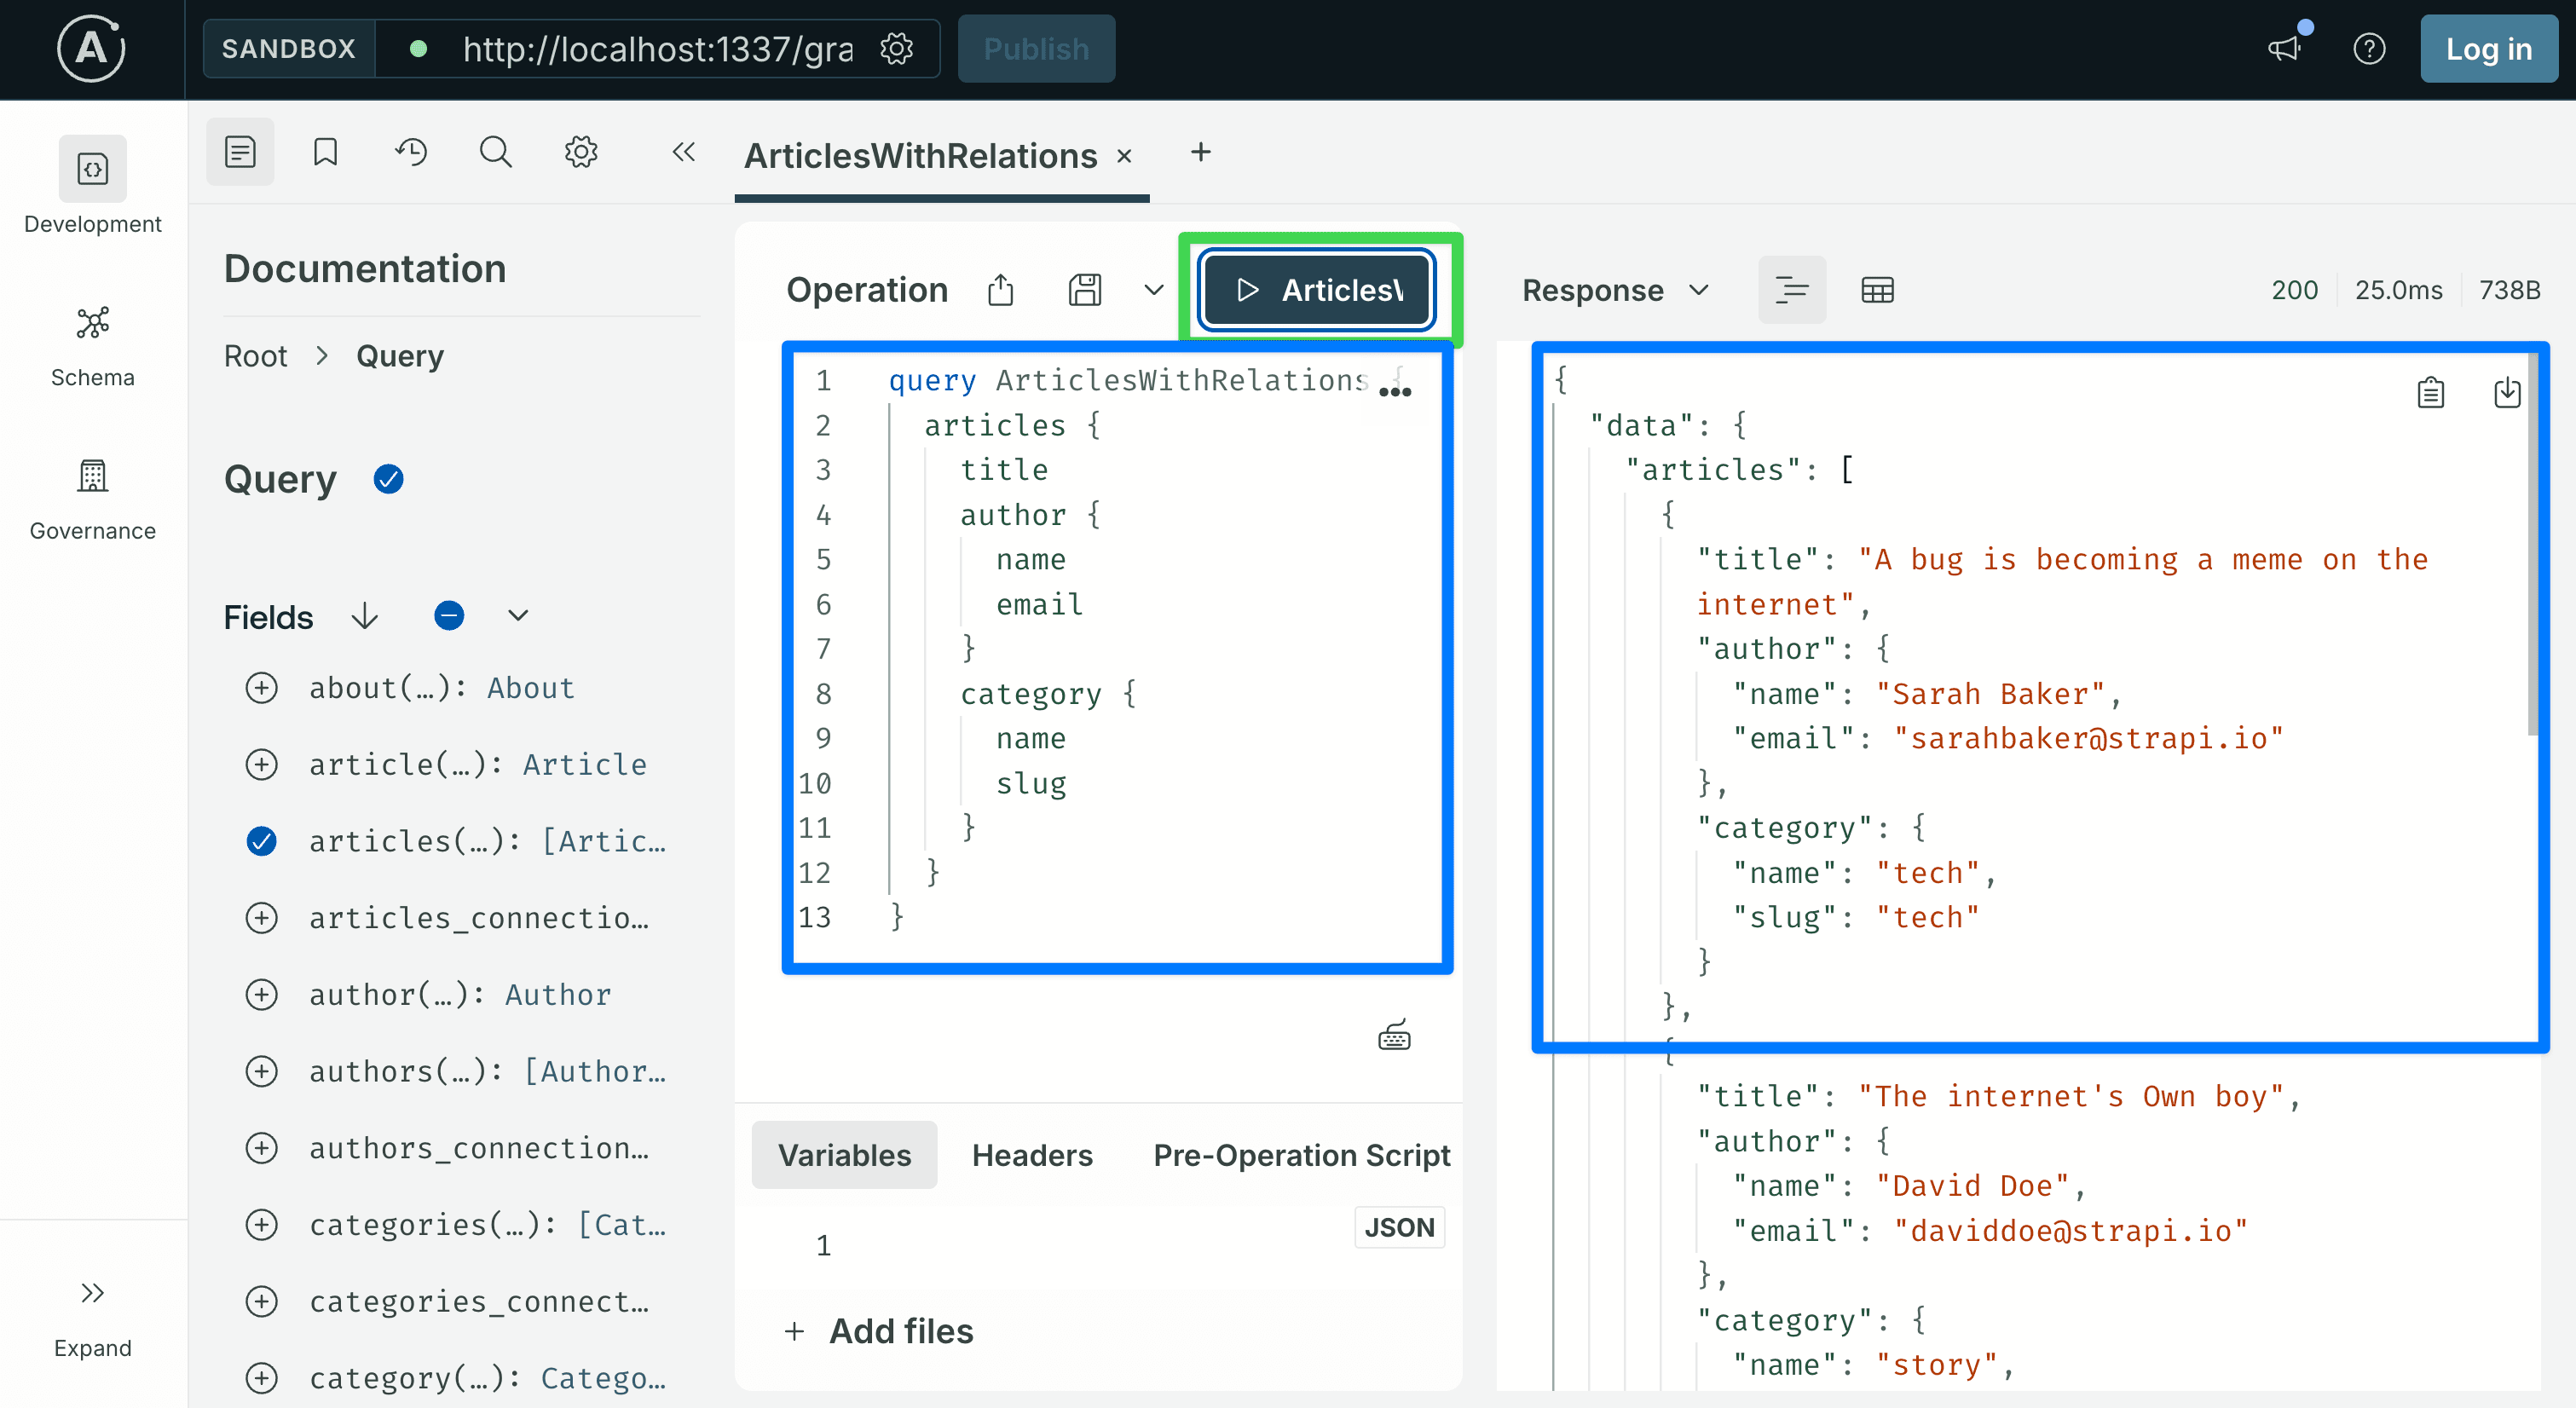Add the categories field to operation
The height and width of the screenshot is (1408, 2576).
(x=262, y=1225)
